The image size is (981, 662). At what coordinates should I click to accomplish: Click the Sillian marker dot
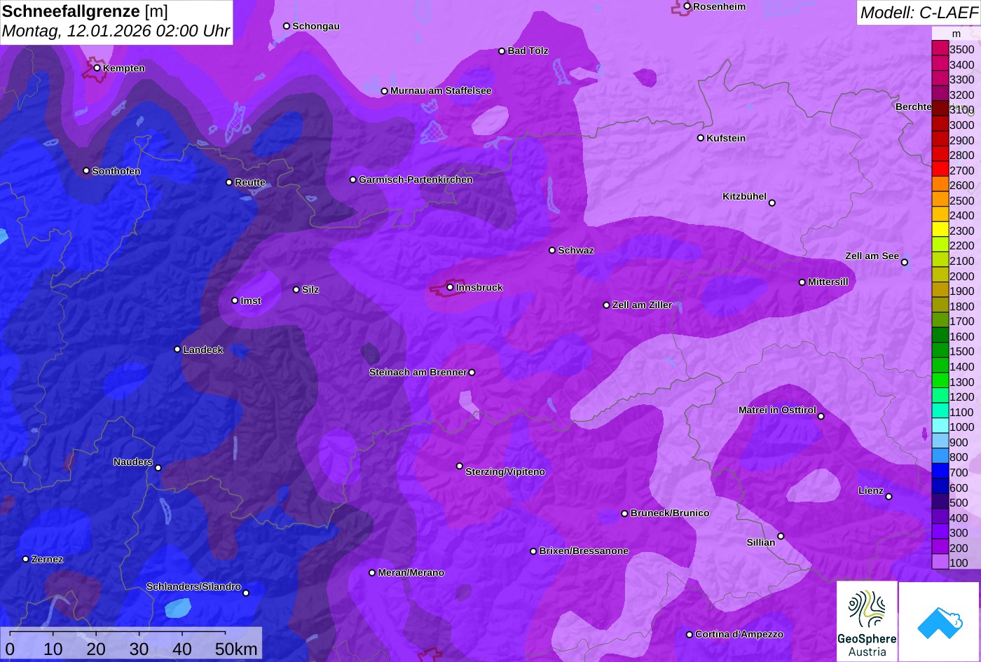coord(781,537)
